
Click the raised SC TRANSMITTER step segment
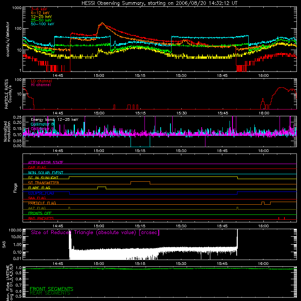coord(140,182)
